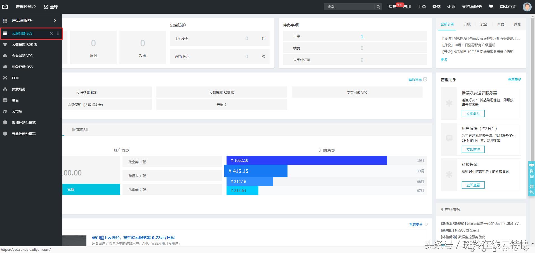
Task: Click 立即查看 under 科技头条
Action: click(473, 185)
